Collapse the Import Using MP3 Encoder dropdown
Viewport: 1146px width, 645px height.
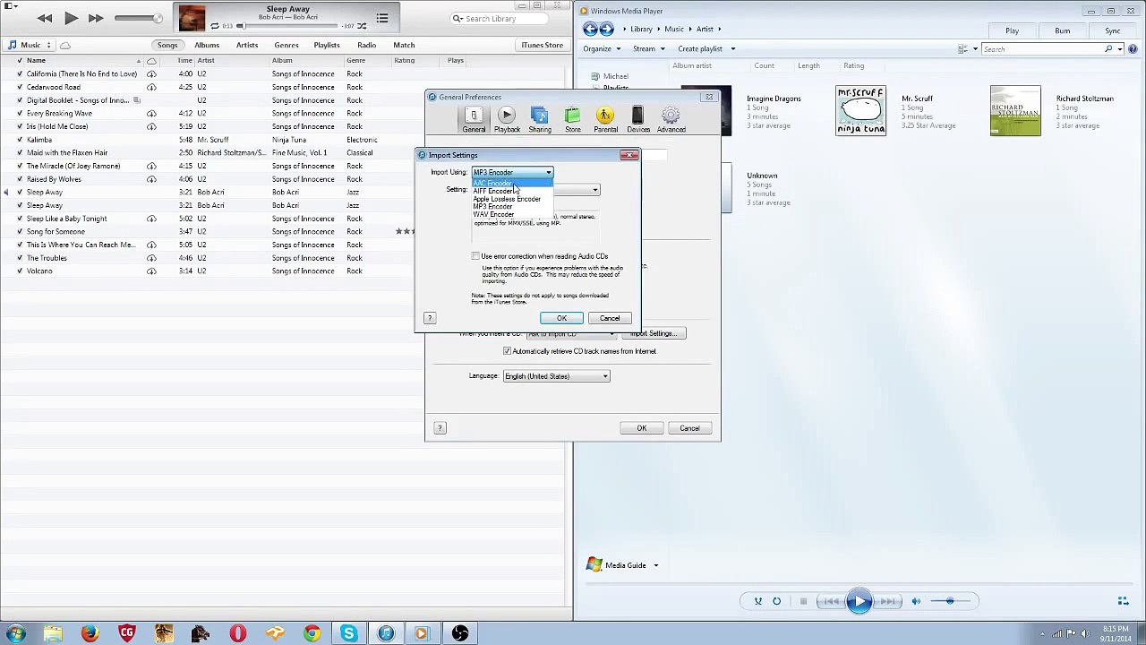pyautogui.click(x=512, y=172)
